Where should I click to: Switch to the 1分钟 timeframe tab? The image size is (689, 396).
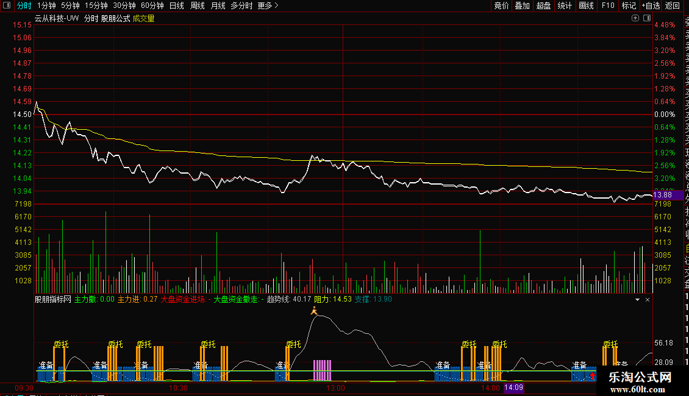click(46, 5)
